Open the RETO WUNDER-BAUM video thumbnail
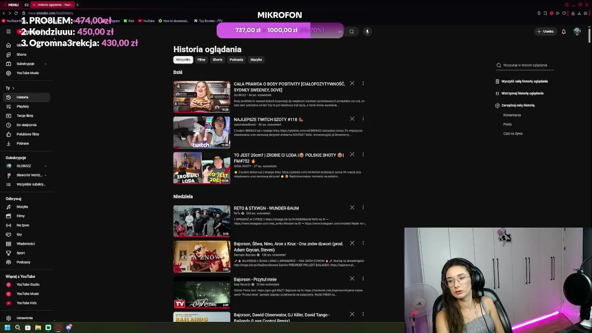The height and width of the screenshot is (333, 592). (202, 221)
